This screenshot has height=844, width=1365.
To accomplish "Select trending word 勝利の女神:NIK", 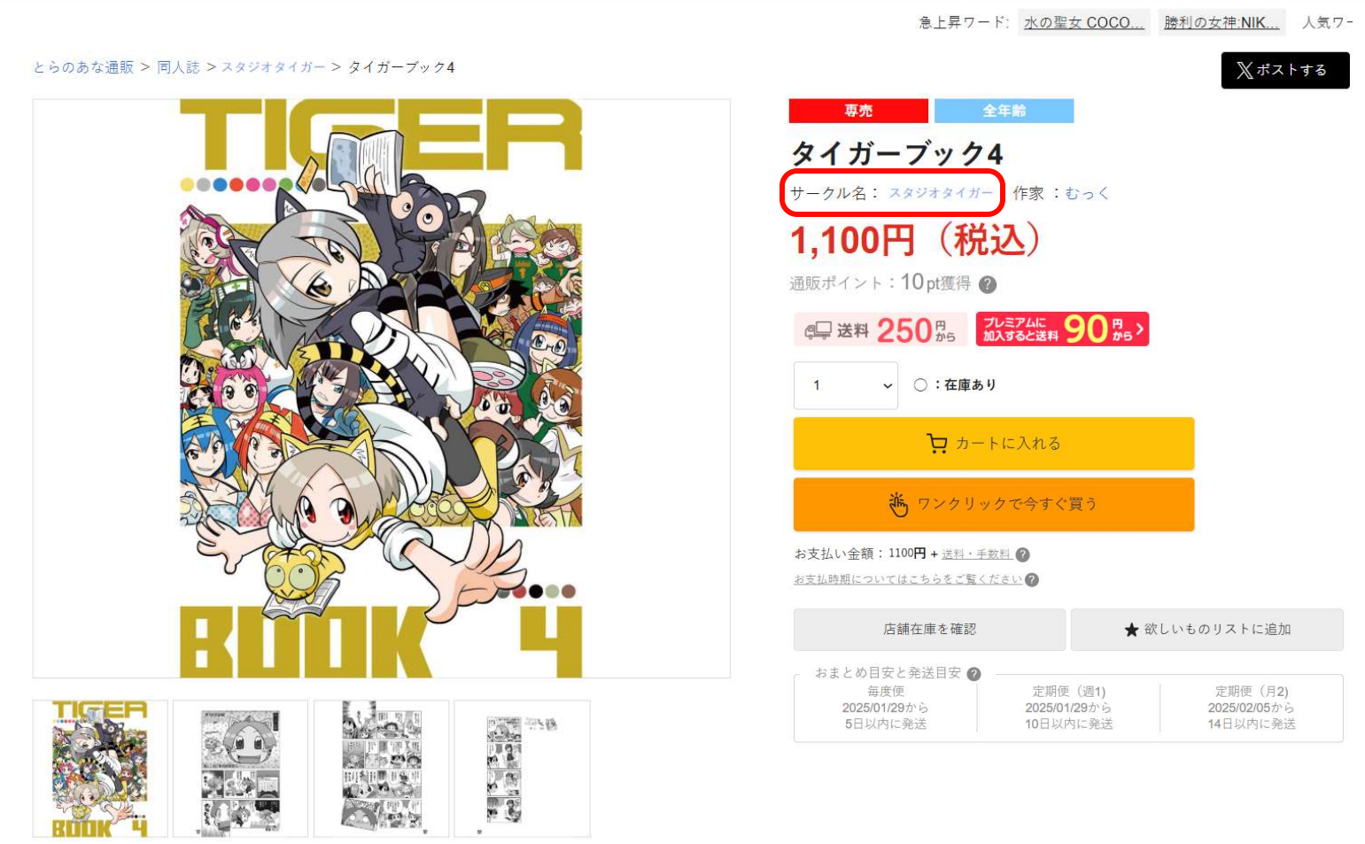I will (1222, 23).
